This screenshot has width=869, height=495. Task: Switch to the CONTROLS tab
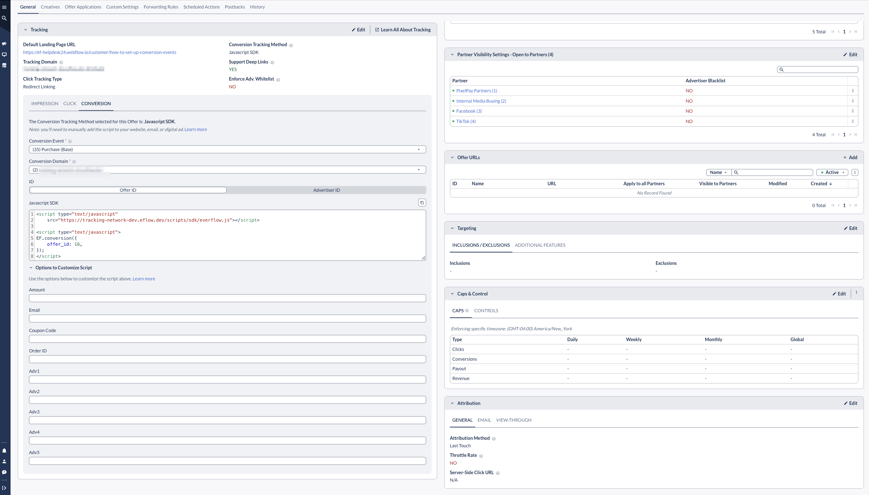coord(486,311)
